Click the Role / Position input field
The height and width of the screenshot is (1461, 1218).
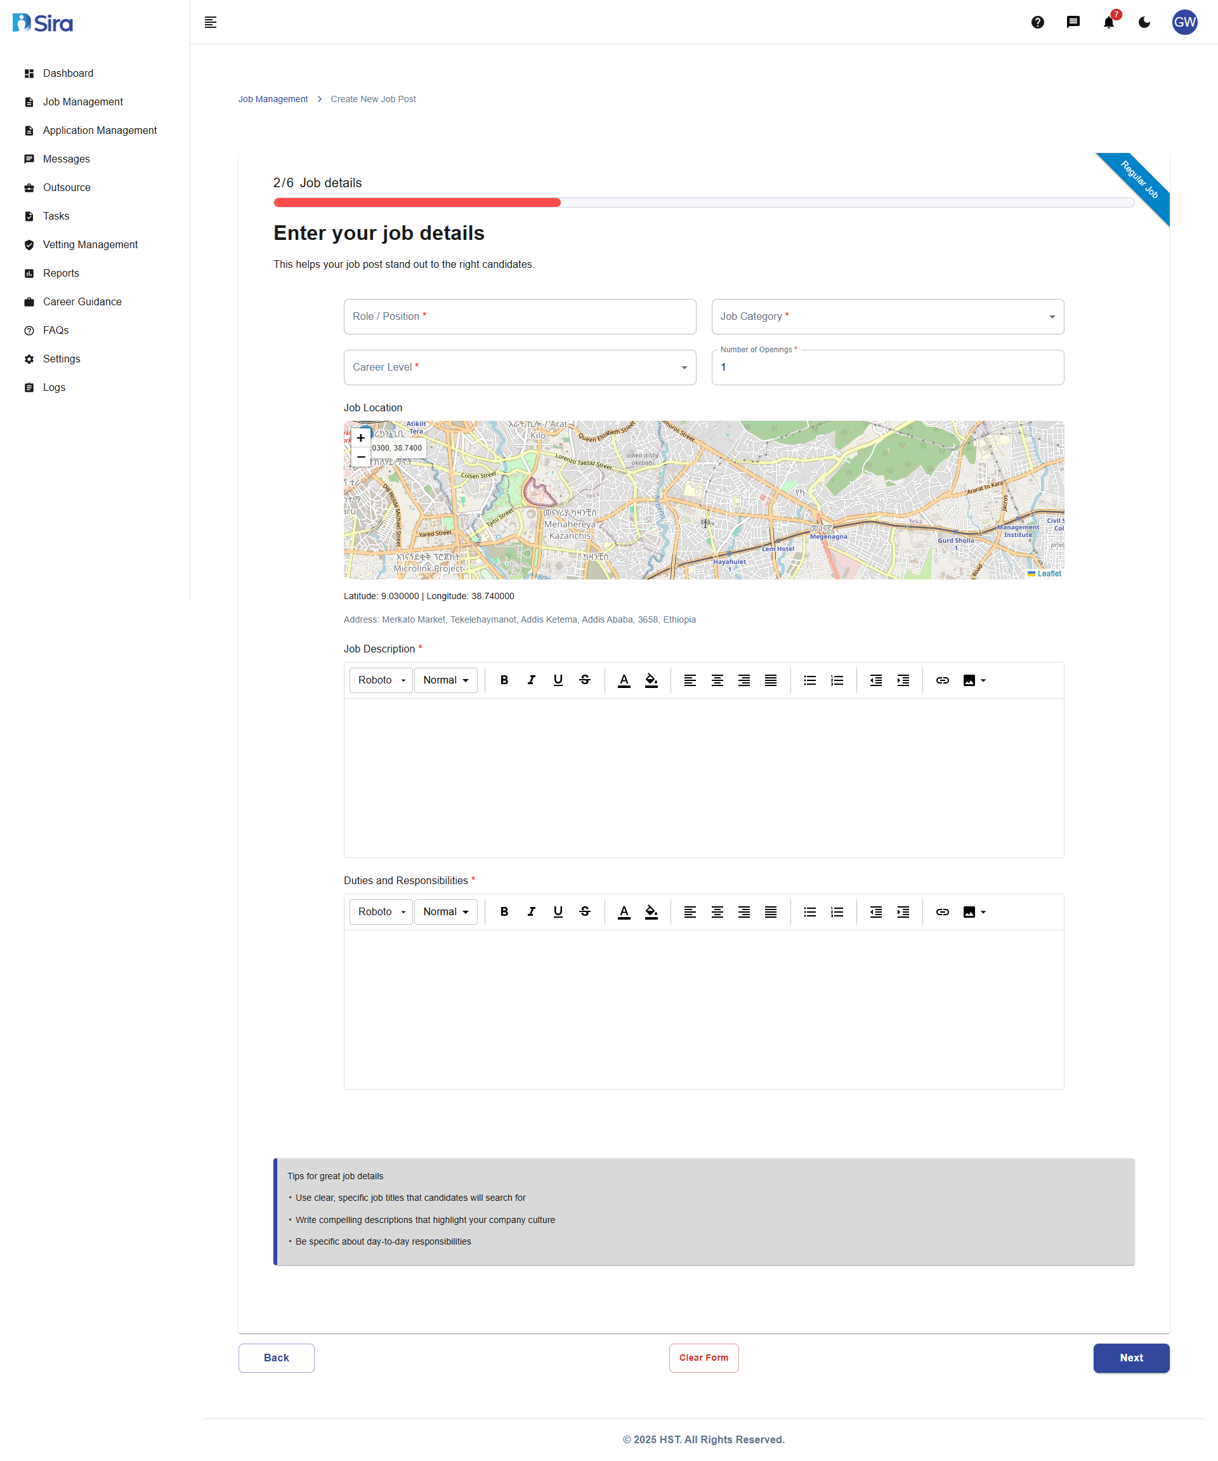pos(520,317)
